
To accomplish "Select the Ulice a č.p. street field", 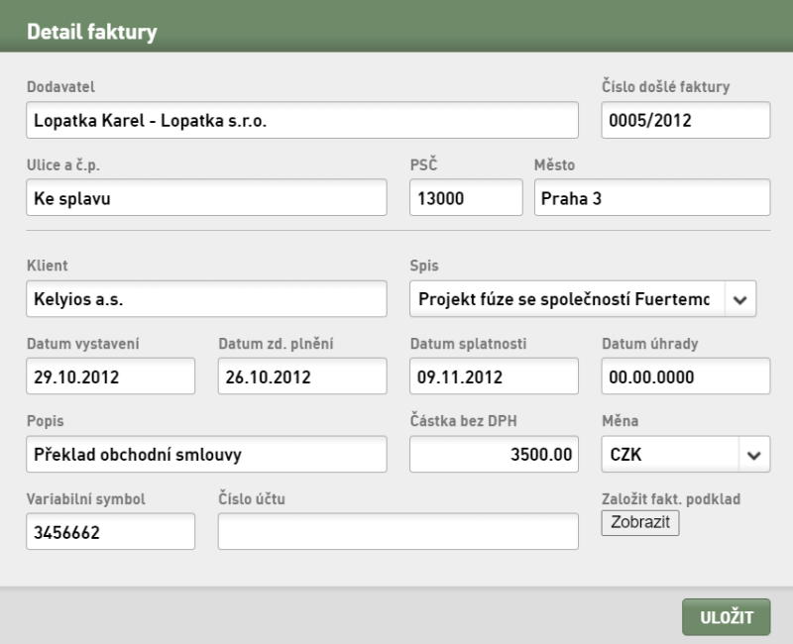I will coord(206,197).
